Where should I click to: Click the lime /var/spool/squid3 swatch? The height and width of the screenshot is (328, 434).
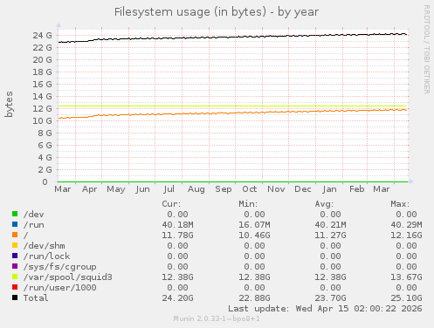tap(15, 277)
